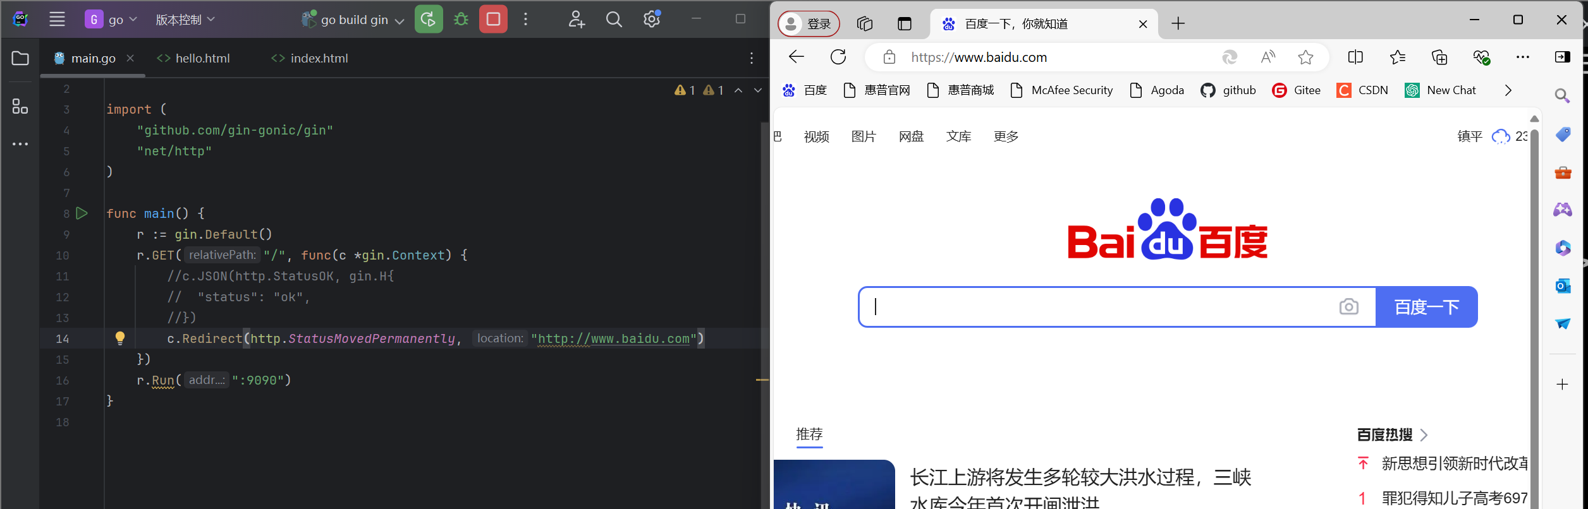Screen dimensions: 1588x509
Task: Refresh the Baidu page in Edge
Action: coord(838,57)
